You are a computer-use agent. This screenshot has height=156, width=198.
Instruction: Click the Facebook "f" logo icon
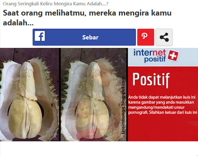pyautogui.click(x=40, y=36)
